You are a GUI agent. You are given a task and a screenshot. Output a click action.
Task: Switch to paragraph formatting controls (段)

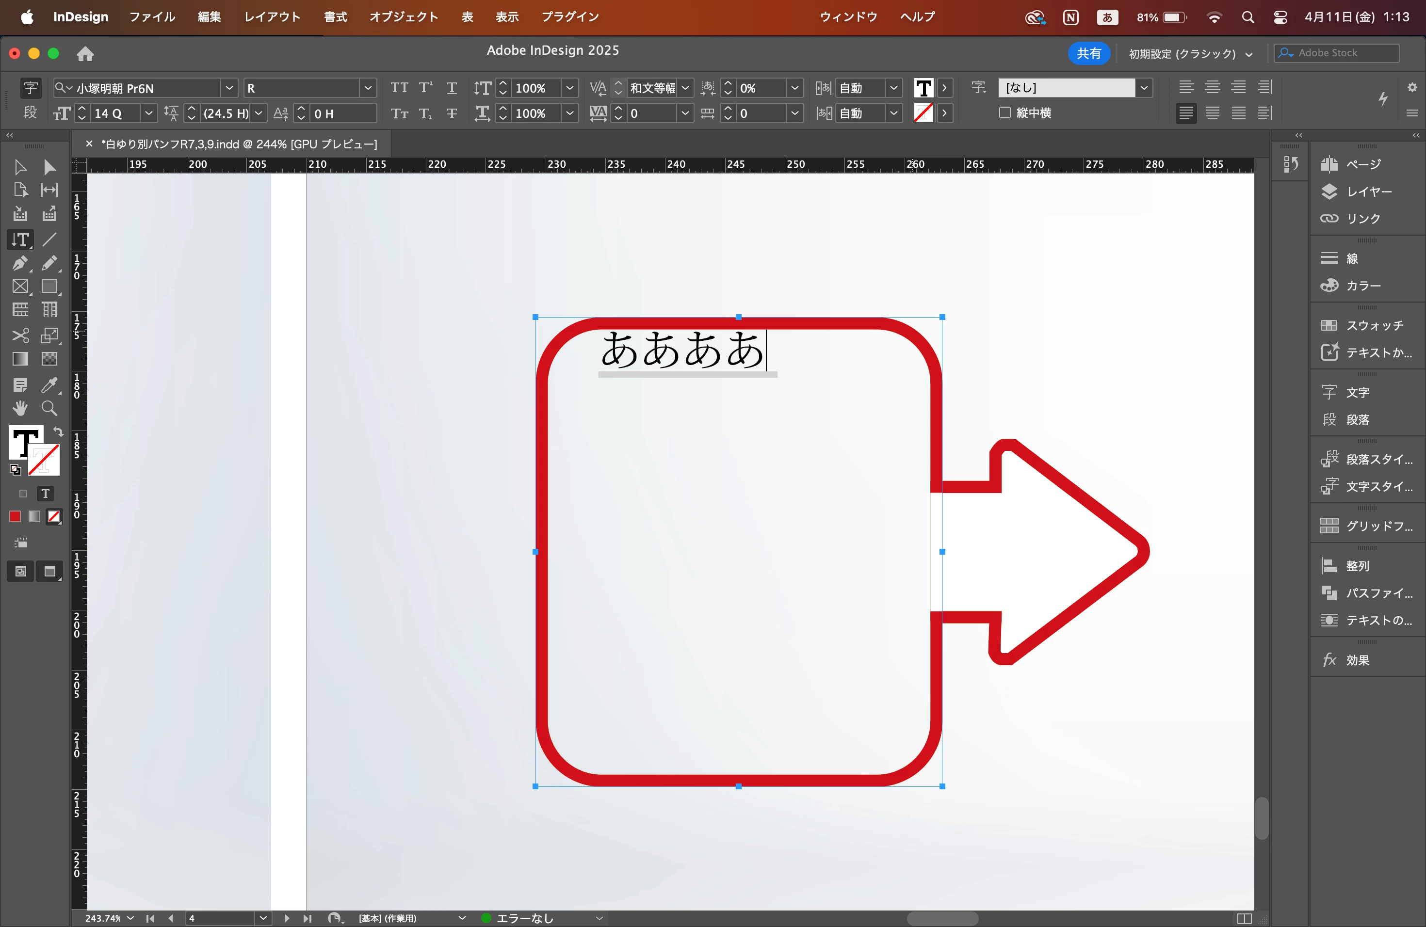30,112
